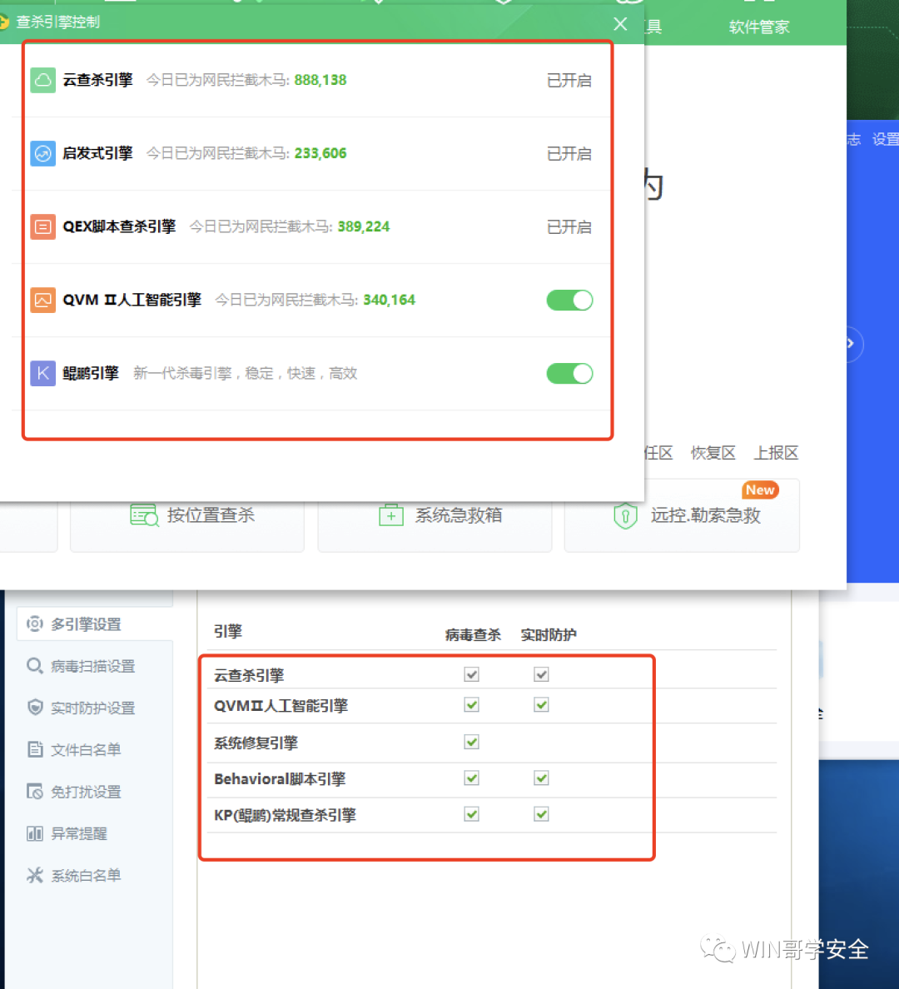Open 按位置查杀 scan option
The height and width of the screenshot is (989, 899).
tap(187, 516)
